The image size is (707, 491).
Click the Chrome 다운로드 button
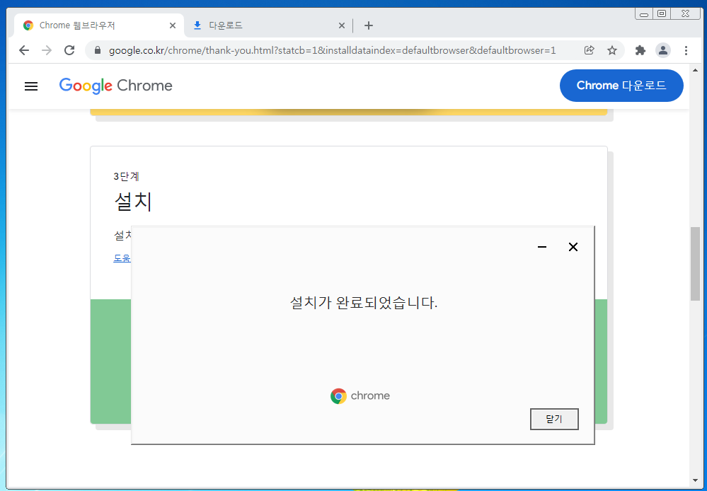coord(621,86)
